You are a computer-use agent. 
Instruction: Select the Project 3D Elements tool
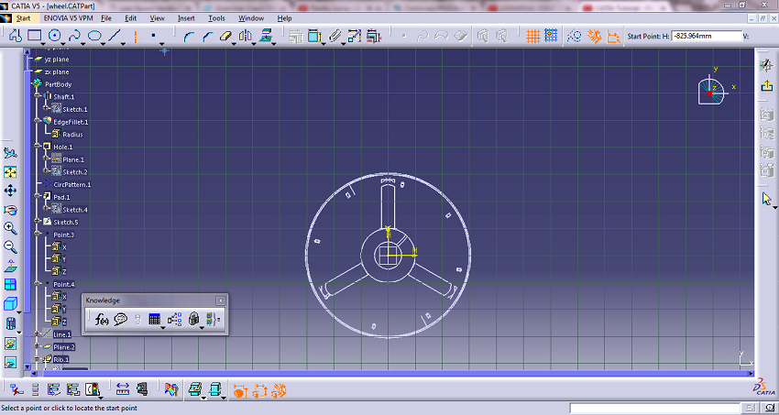(267, 36)
